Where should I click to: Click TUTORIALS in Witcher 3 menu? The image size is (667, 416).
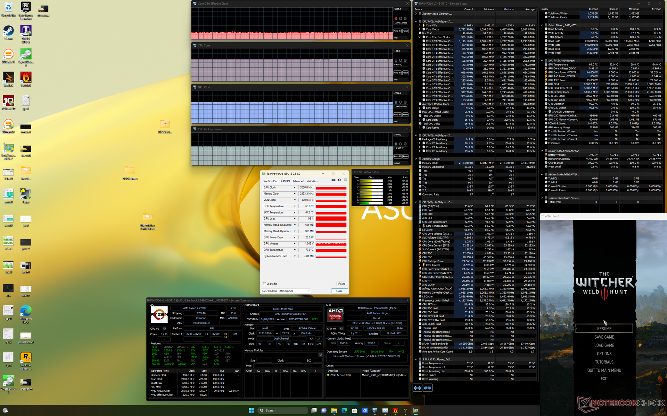point(604,362)
